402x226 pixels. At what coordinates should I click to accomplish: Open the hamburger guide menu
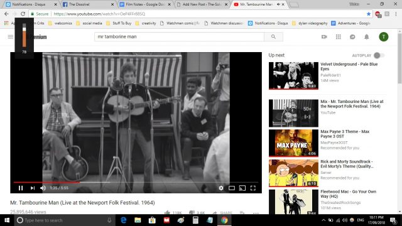11,37
